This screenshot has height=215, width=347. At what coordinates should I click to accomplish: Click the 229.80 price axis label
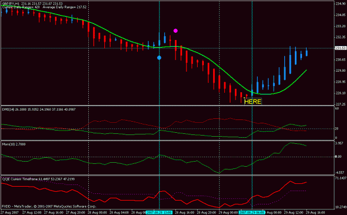pos(340,71)
